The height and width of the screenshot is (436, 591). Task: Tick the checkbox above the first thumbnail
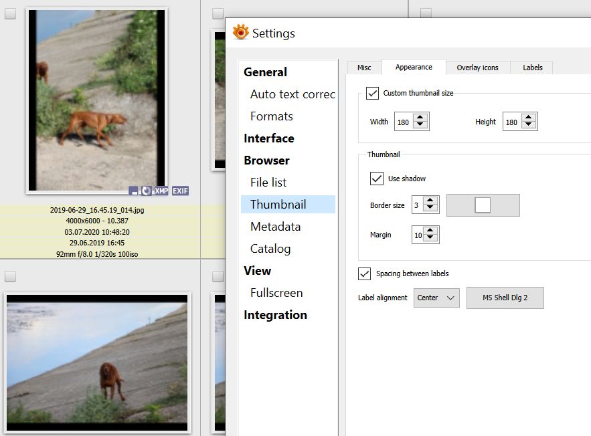11,14
